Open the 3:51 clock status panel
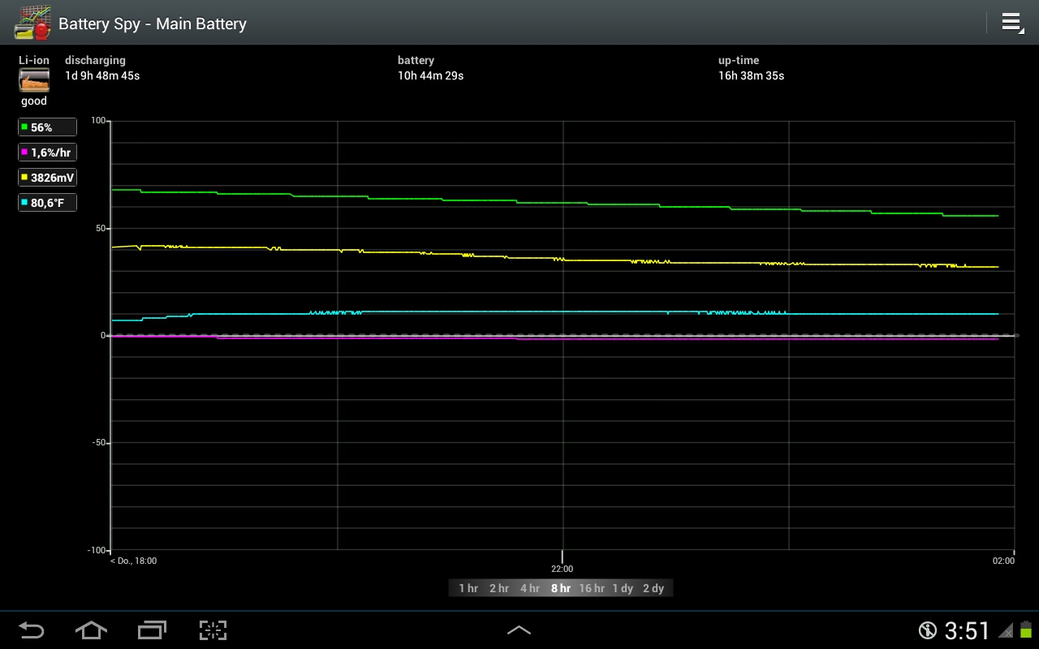Screen dimensions: 1039x649 tap(968, 630)
